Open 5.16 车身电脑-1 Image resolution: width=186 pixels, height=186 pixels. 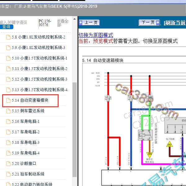(x=25, y=121)
